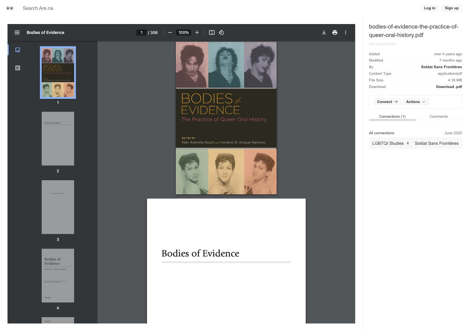Print the Bodies of Evidence document
This screenshot has height=331, width=468.
pos(335,32)
